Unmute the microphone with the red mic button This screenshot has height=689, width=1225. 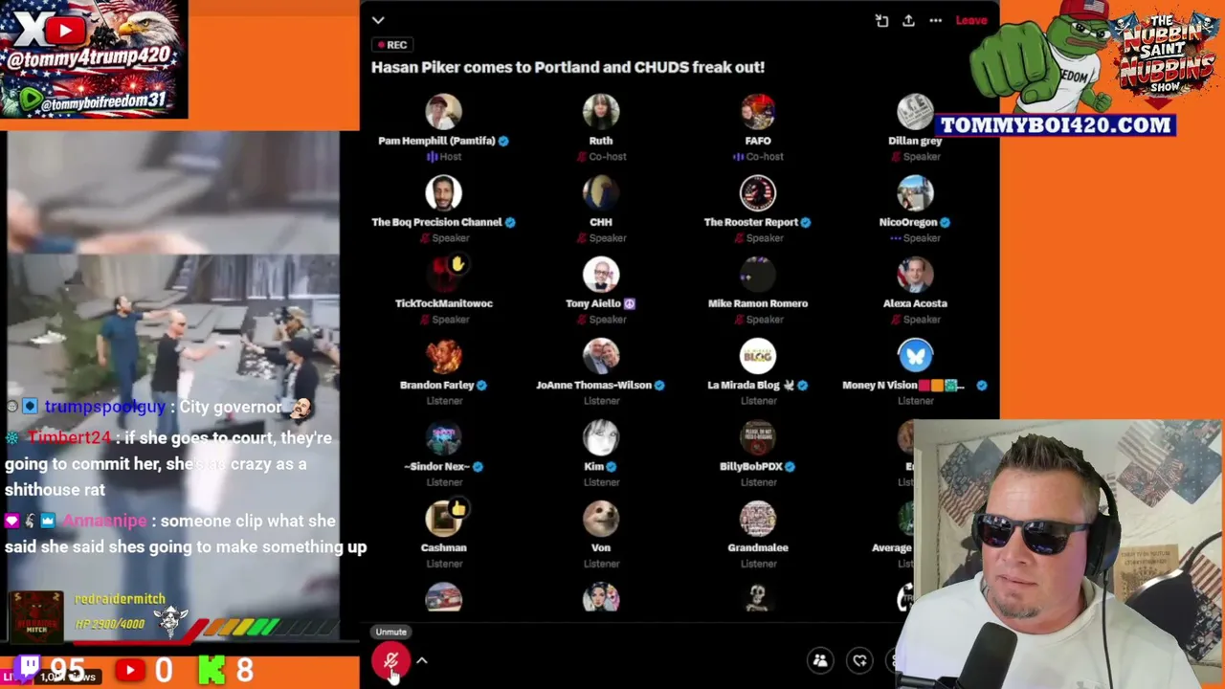click(390, 660)
